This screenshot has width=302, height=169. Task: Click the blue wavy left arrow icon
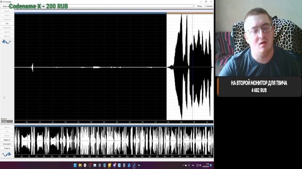coord(7,42)
